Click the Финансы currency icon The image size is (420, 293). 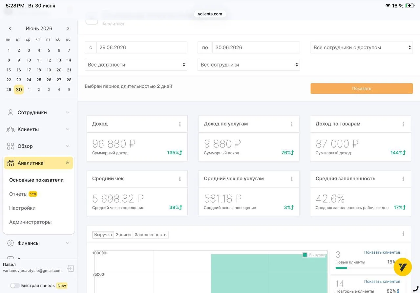point(10,243)
